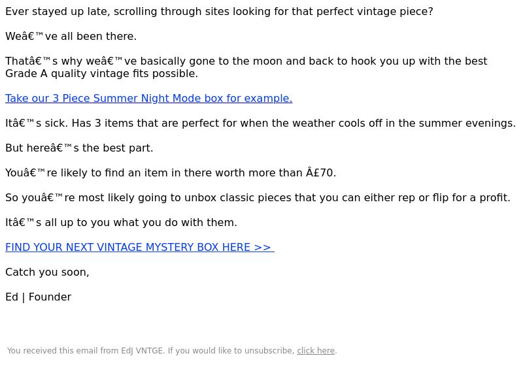Click the 'Ever stayed up late' opening sentence
The height and width of the screenshot is (392, 523).
tap(219, 11)
